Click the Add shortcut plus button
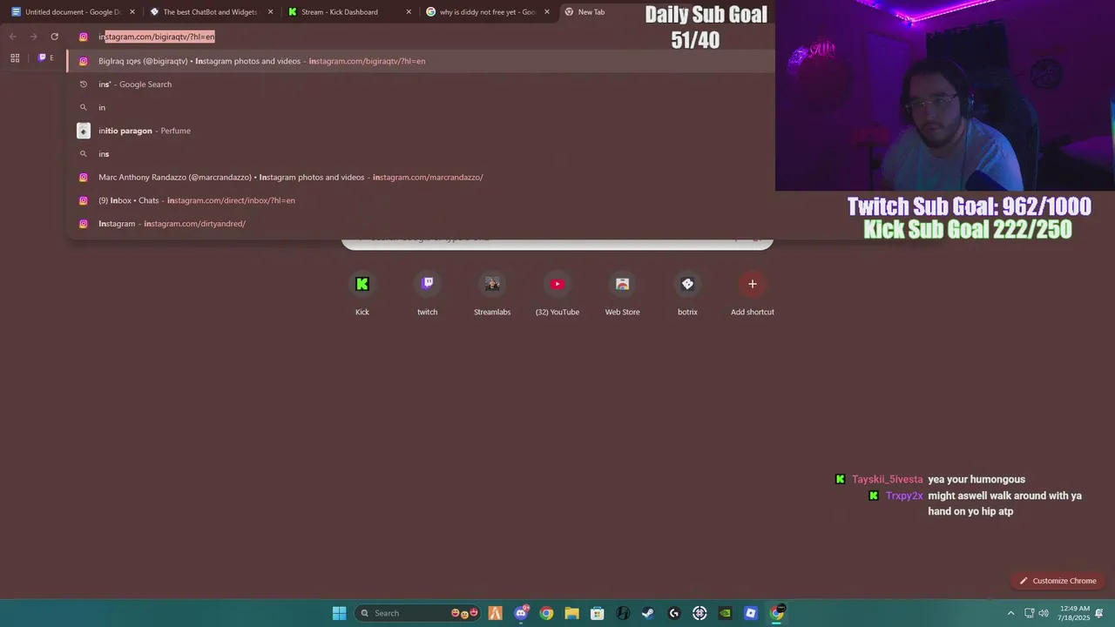 point(753,284)
